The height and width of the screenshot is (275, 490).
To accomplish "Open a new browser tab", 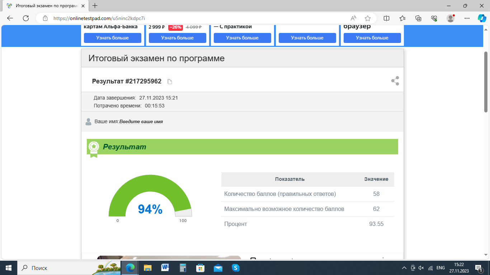I will (x=95, y=6).
